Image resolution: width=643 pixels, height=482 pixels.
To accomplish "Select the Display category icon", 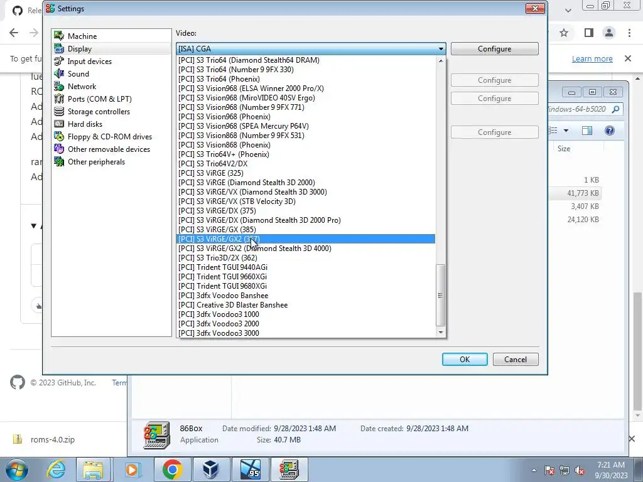I will tap(59, 49).
